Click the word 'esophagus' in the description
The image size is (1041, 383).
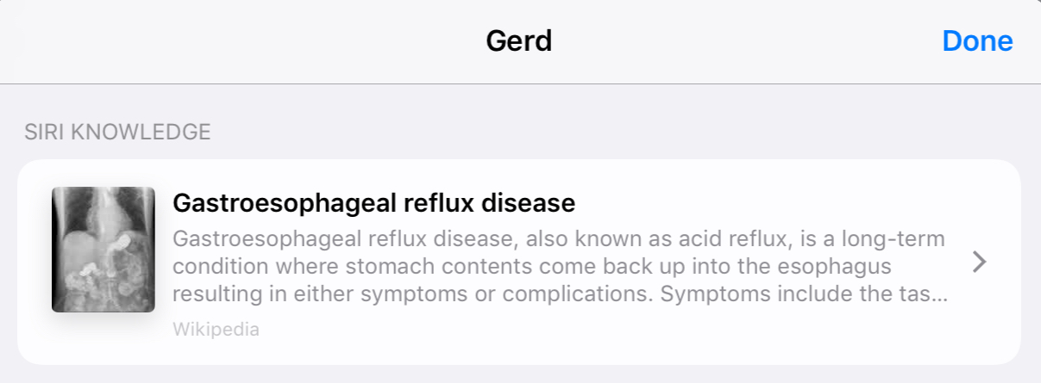pyautogui.click(x=833, y=267)
